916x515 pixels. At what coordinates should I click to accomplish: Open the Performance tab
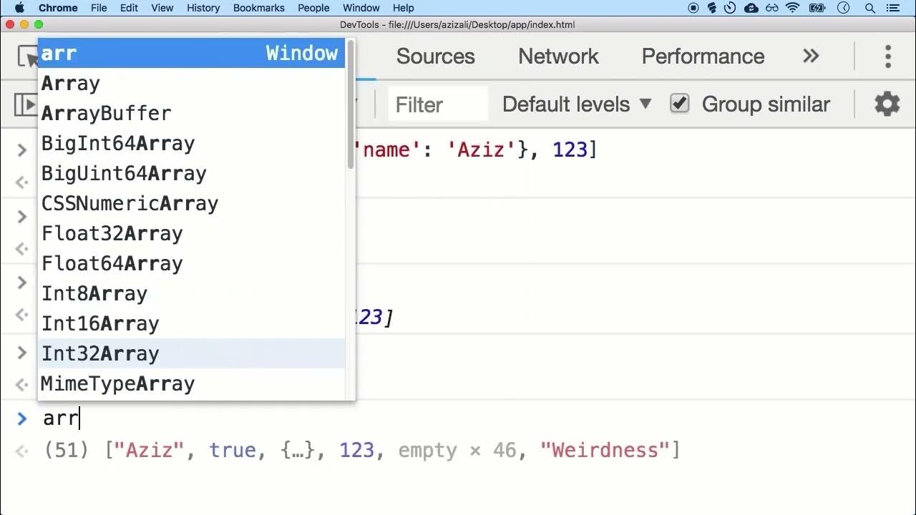(x=703, y=57)
